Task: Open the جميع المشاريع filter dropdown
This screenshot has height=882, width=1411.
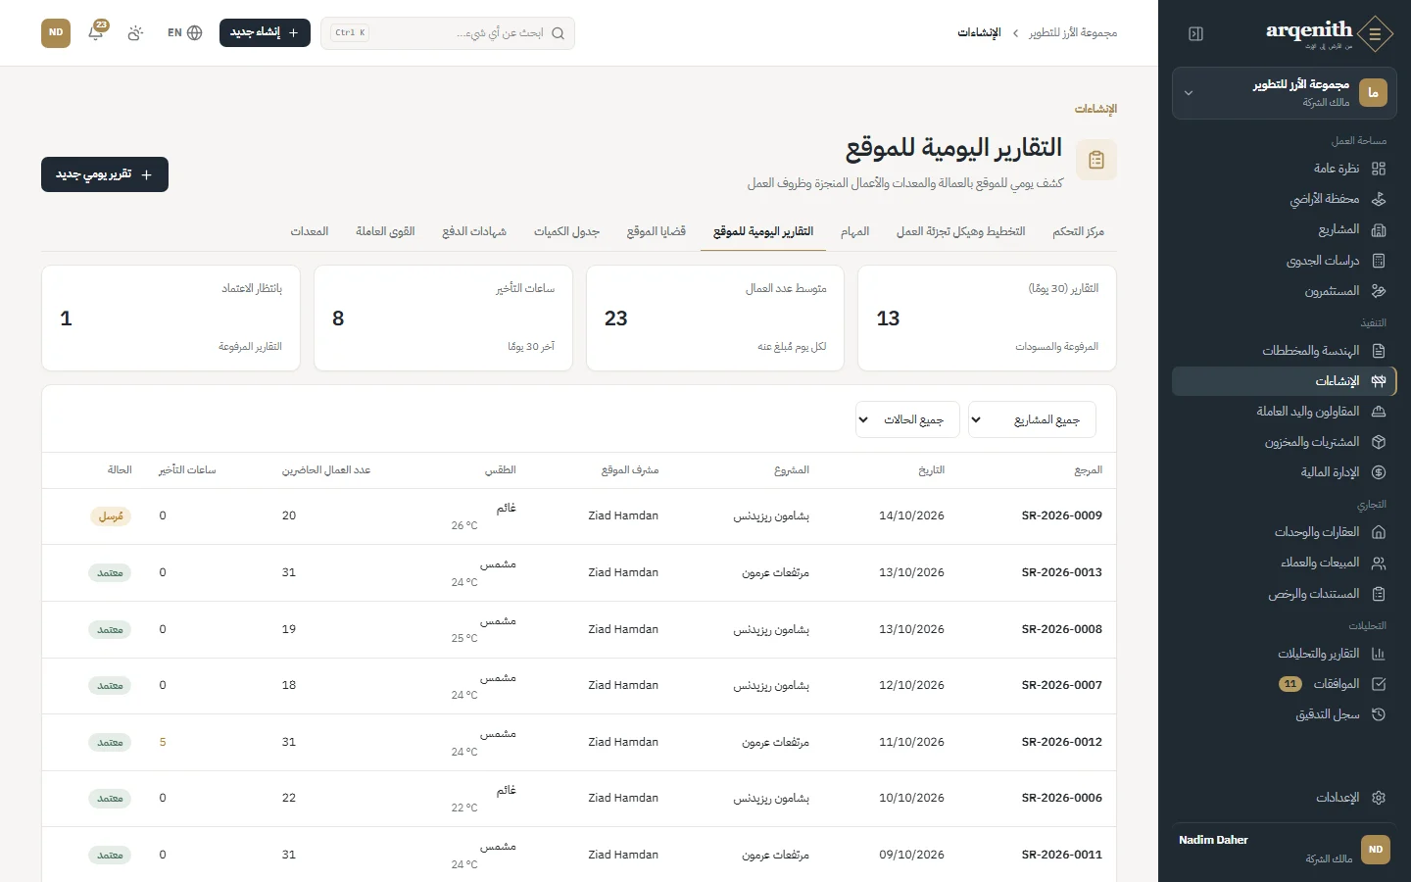Action: pos(1032,419)
